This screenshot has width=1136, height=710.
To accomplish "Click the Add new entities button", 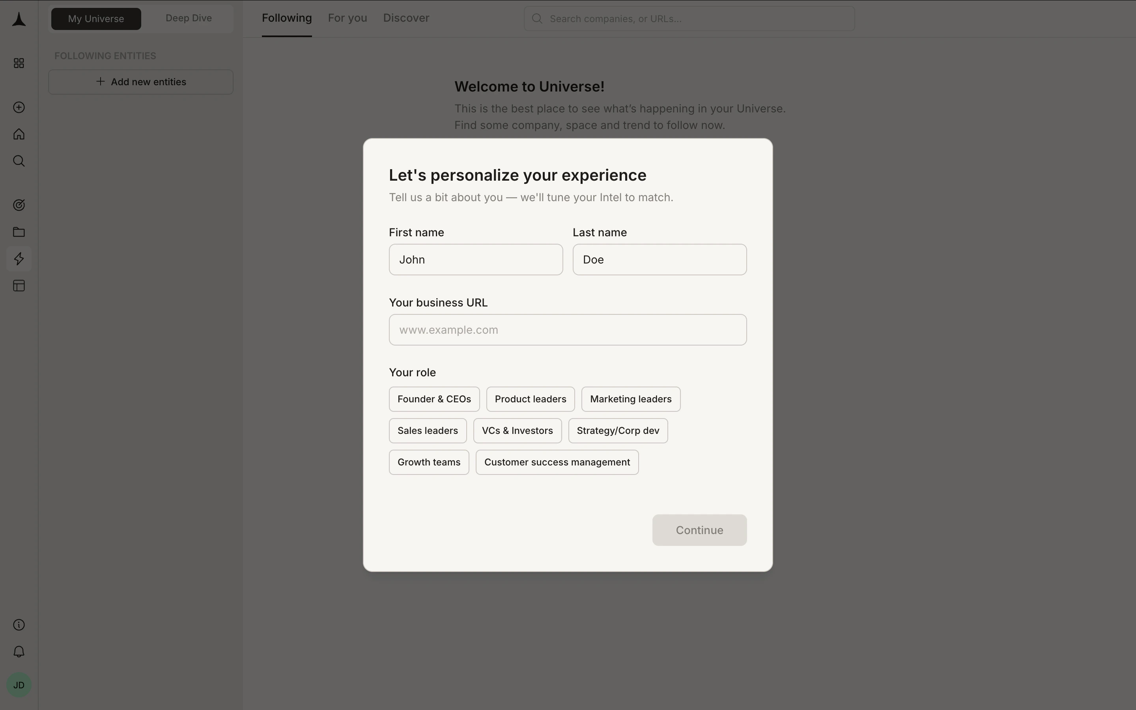I will click(x=141, y=82).
